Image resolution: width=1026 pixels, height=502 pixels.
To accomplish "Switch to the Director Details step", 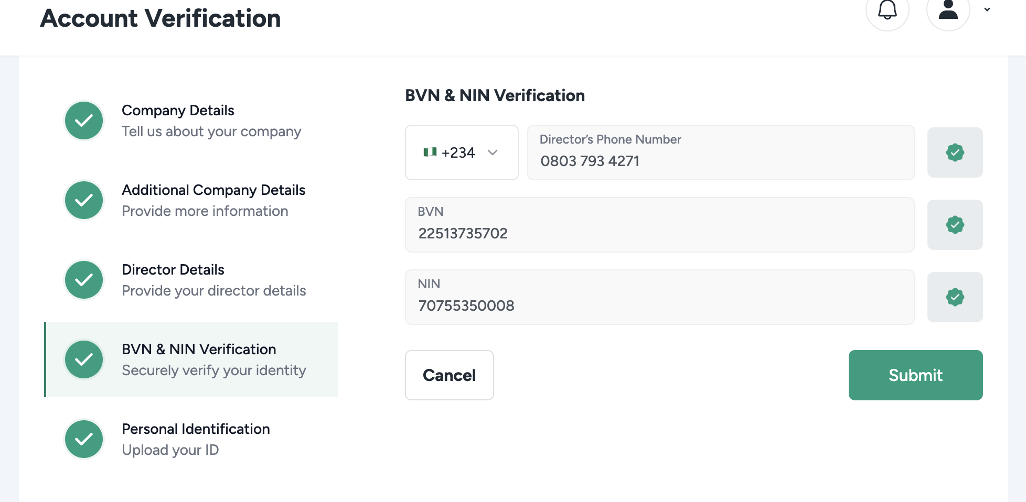I will (x=173, y=270).
